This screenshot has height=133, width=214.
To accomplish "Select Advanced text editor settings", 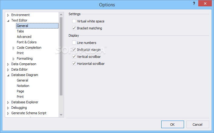I will coord(24,37).
